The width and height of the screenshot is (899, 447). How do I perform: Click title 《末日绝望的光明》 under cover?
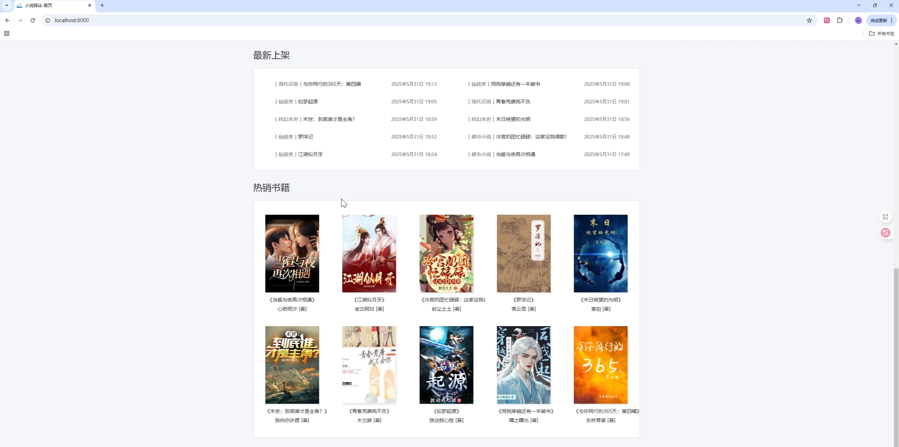coord(600,300)
